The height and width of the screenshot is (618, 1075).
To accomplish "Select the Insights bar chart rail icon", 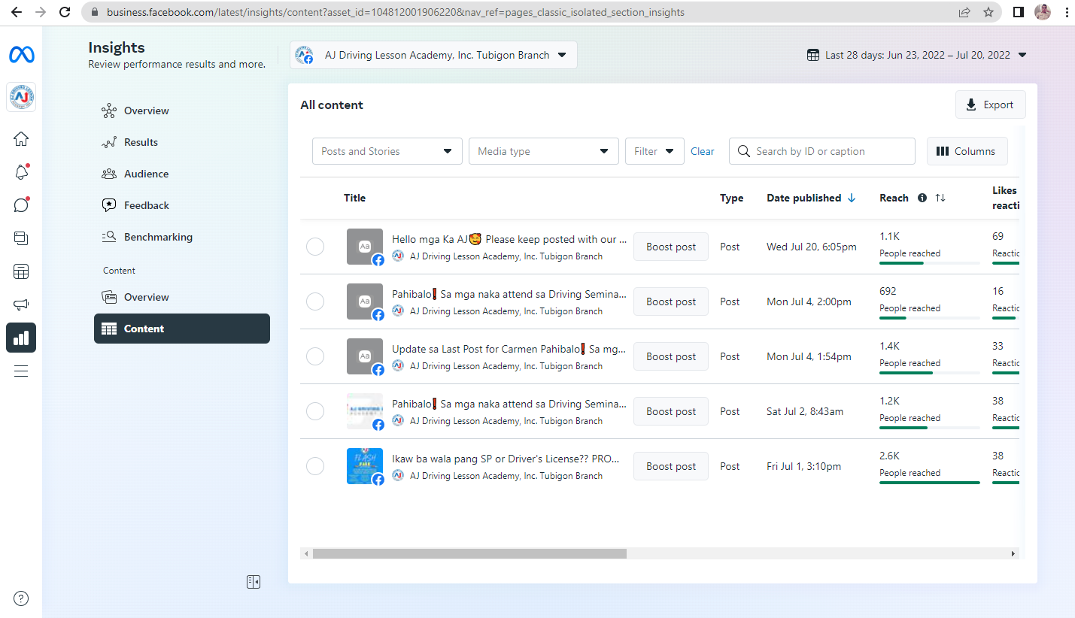I will (x=21, y=338).
